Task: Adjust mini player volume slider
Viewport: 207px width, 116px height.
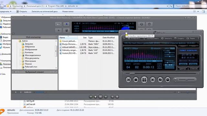Action: click(186, 80)
